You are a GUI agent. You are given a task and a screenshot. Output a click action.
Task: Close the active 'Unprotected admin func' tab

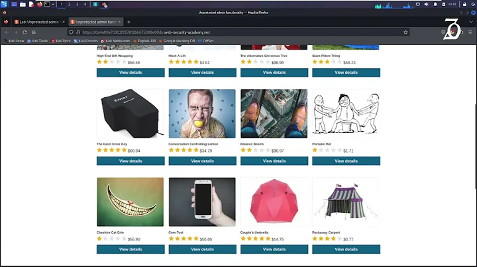[119, 22]
